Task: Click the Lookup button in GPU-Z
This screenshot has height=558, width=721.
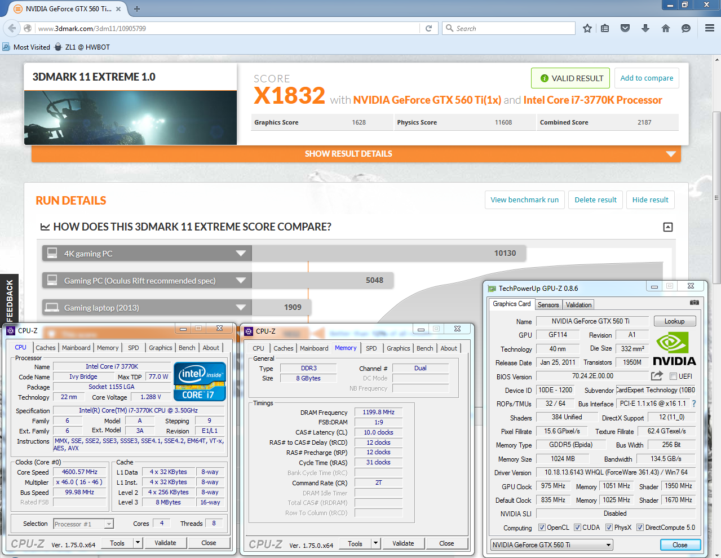Action: coord(675,321)
